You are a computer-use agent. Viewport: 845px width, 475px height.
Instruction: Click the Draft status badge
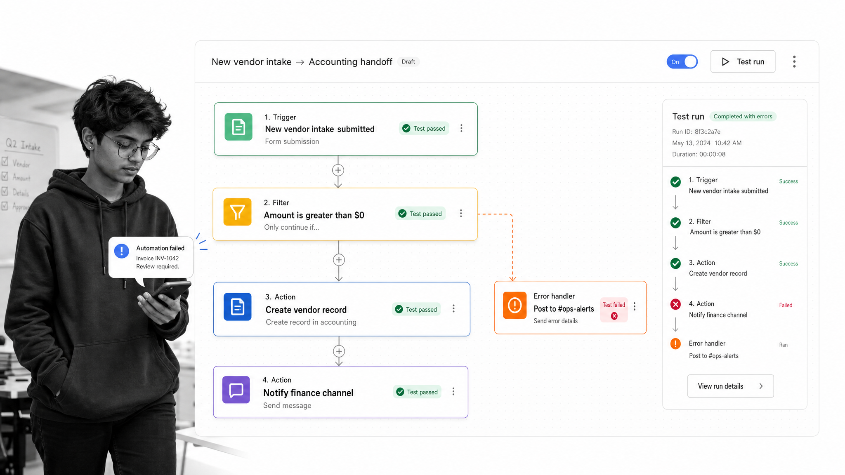408,61
